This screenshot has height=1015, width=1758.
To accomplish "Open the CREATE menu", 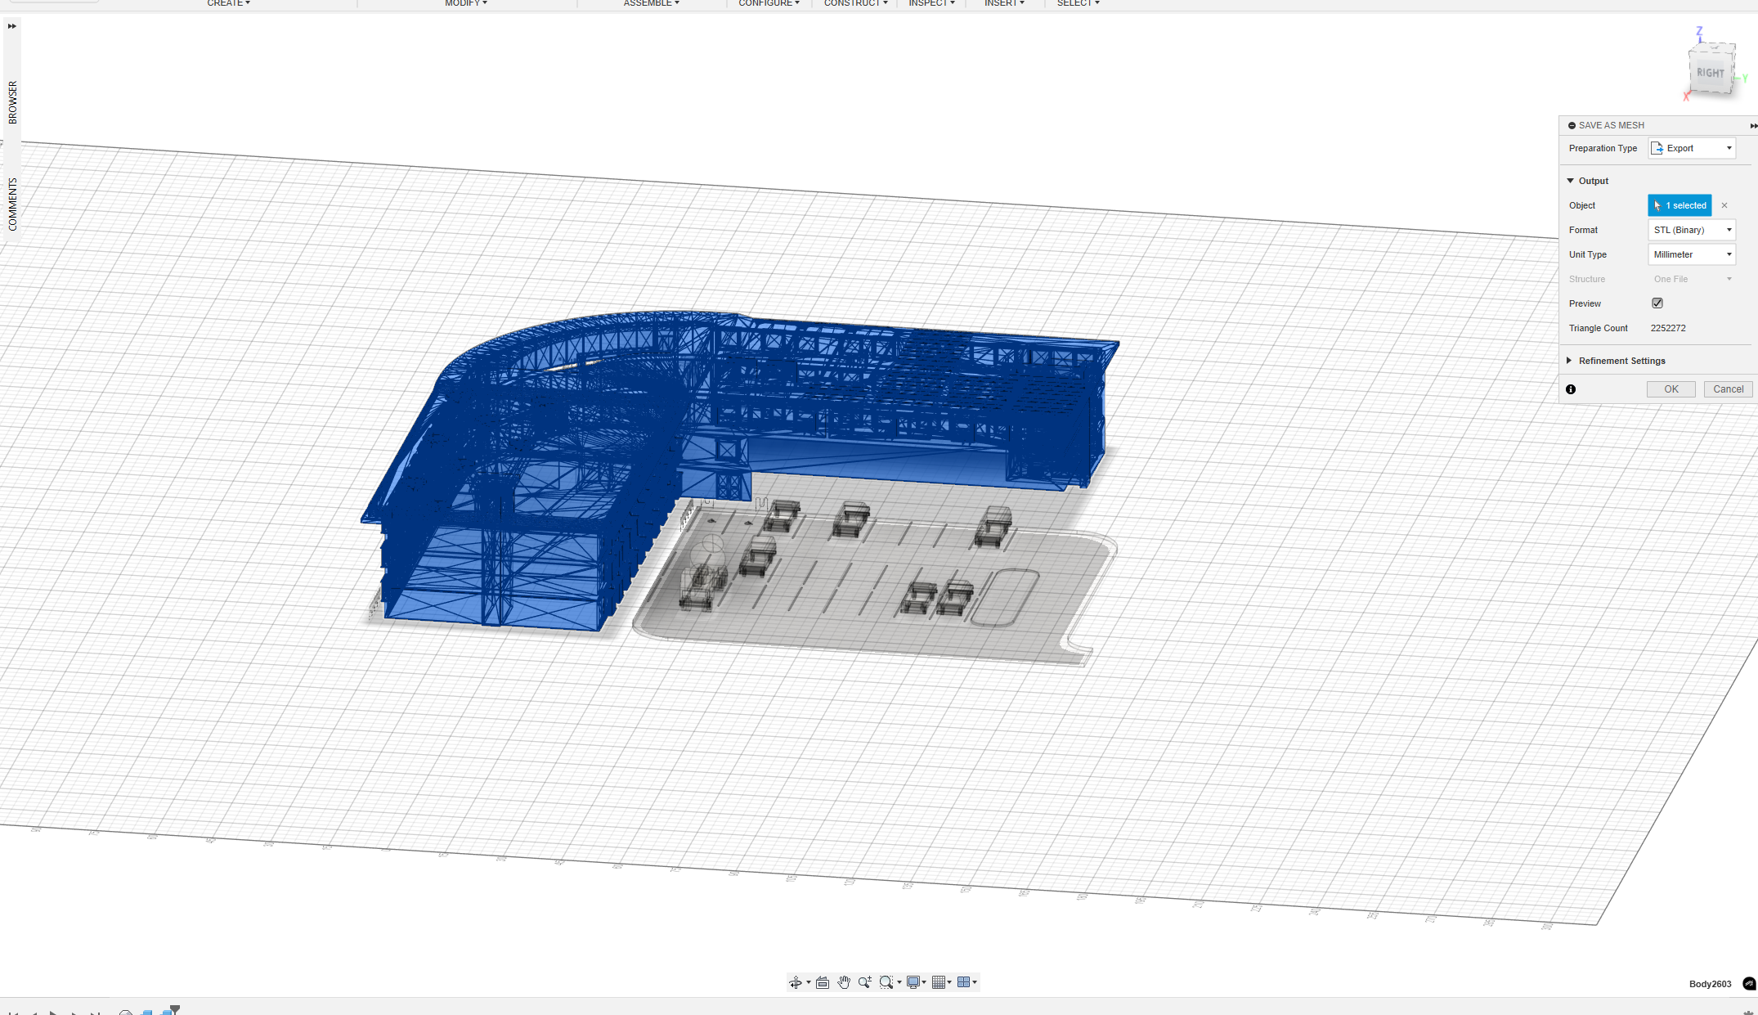I will coord(228,3).
